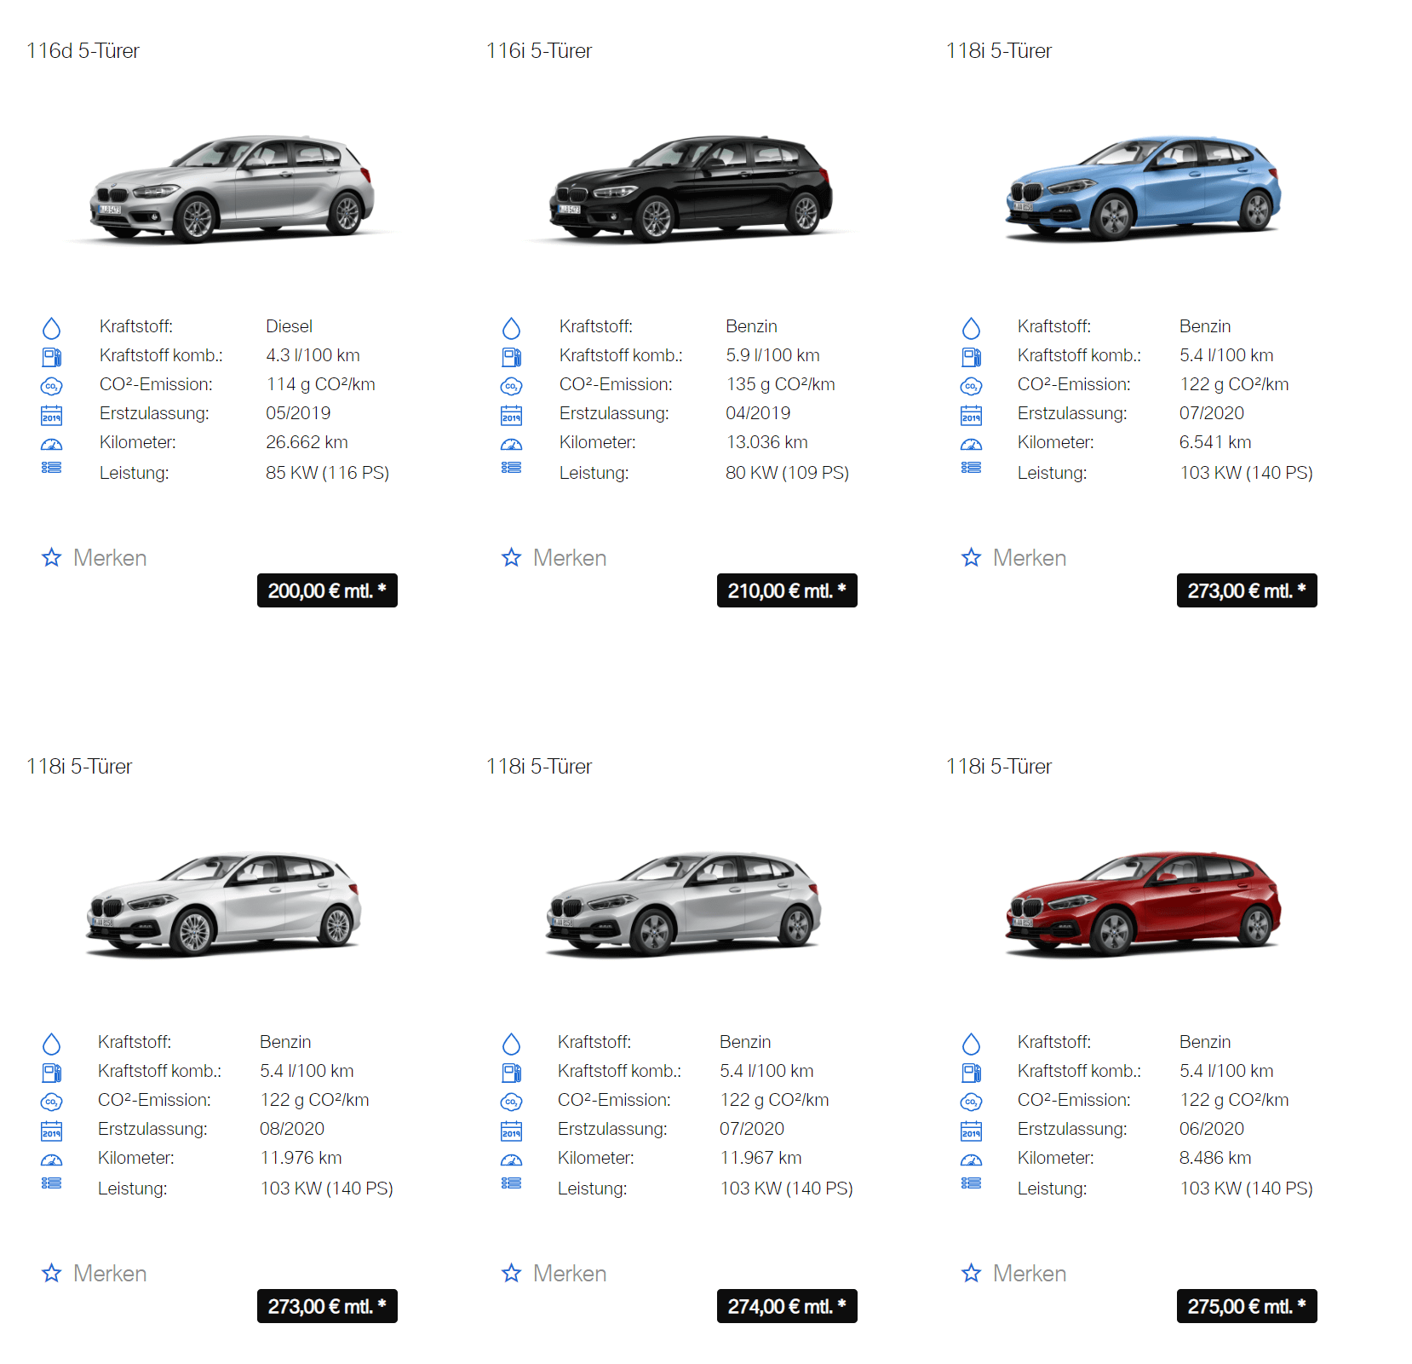Viewport: 1412px width, 1364px height.
Task: Click the fuel drop icon in the red 118i card
Action: (971, 1044)
